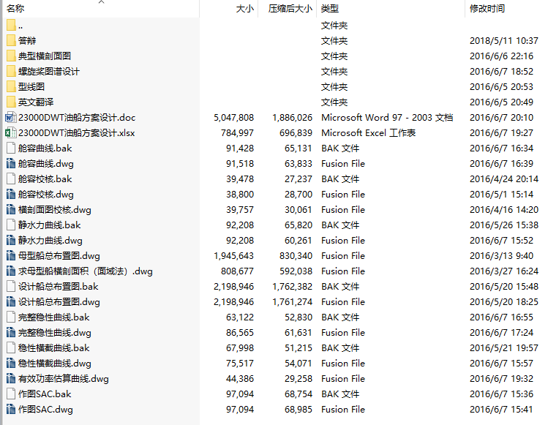Viewport: 548px width, 425px height.
Task: Select the 典型横剖面图 folder icon
Action: (x=11, y=56)
